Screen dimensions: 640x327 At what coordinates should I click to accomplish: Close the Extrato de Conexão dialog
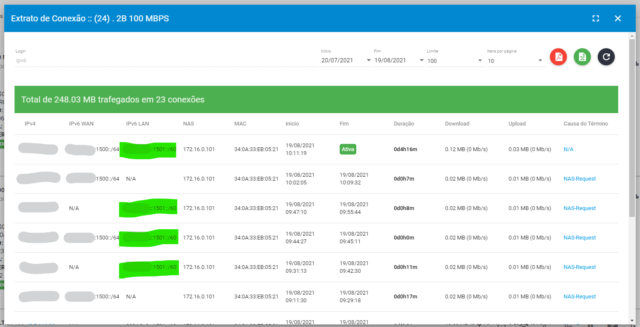point(618,18)
